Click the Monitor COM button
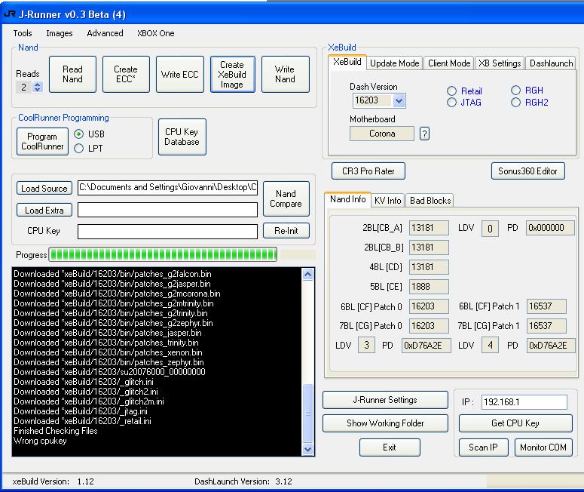584x492 pixels. pos(543,447)
